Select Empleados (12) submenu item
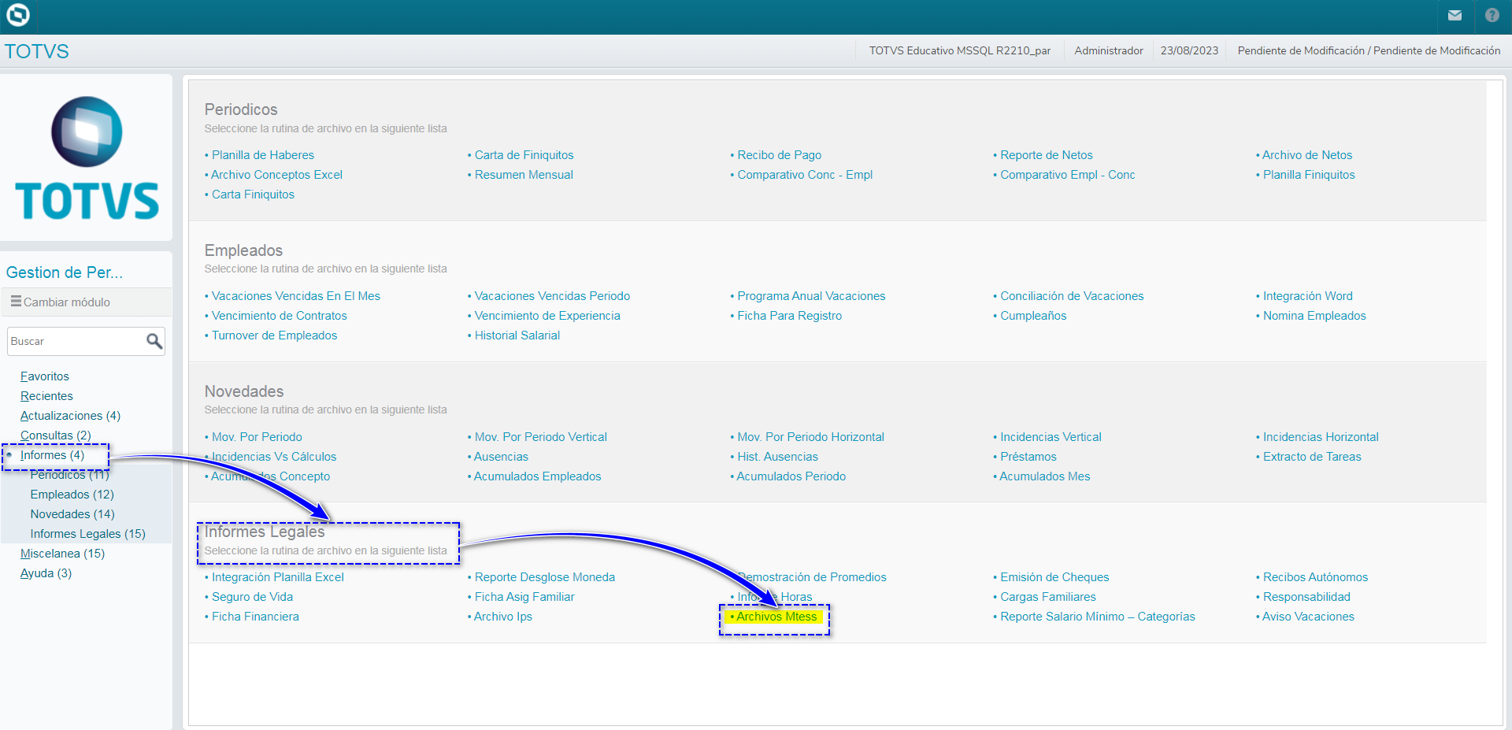This screenshot has width=1512, height=730. pyautogui.click(x=72, y=495)
